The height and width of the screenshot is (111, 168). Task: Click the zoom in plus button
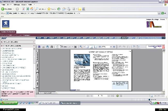coord(114,47)
